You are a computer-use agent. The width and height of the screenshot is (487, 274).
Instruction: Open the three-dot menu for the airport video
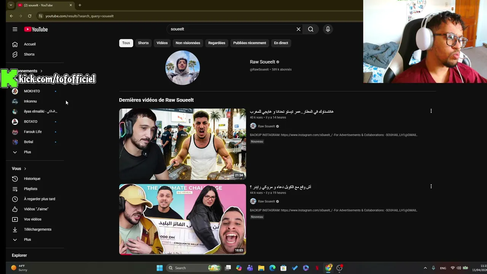coord(431,111)
